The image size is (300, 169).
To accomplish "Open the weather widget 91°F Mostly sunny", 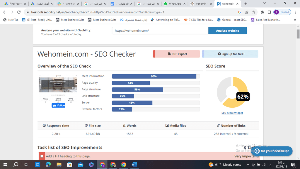I will (x=225, y=165).
